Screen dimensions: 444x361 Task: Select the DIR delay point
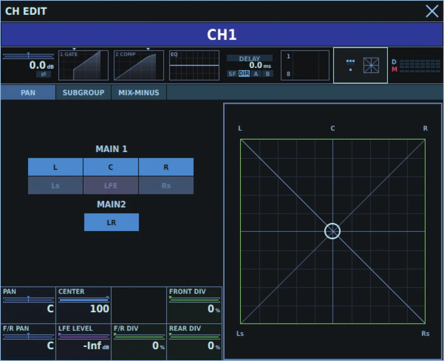click(x=244, y=74)
